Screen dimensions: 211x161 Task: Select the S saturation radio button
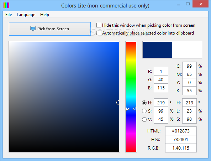144,111
